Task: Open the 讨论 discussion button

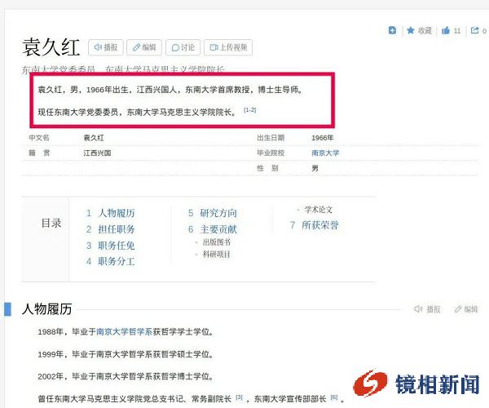Action: pos(183,47)
